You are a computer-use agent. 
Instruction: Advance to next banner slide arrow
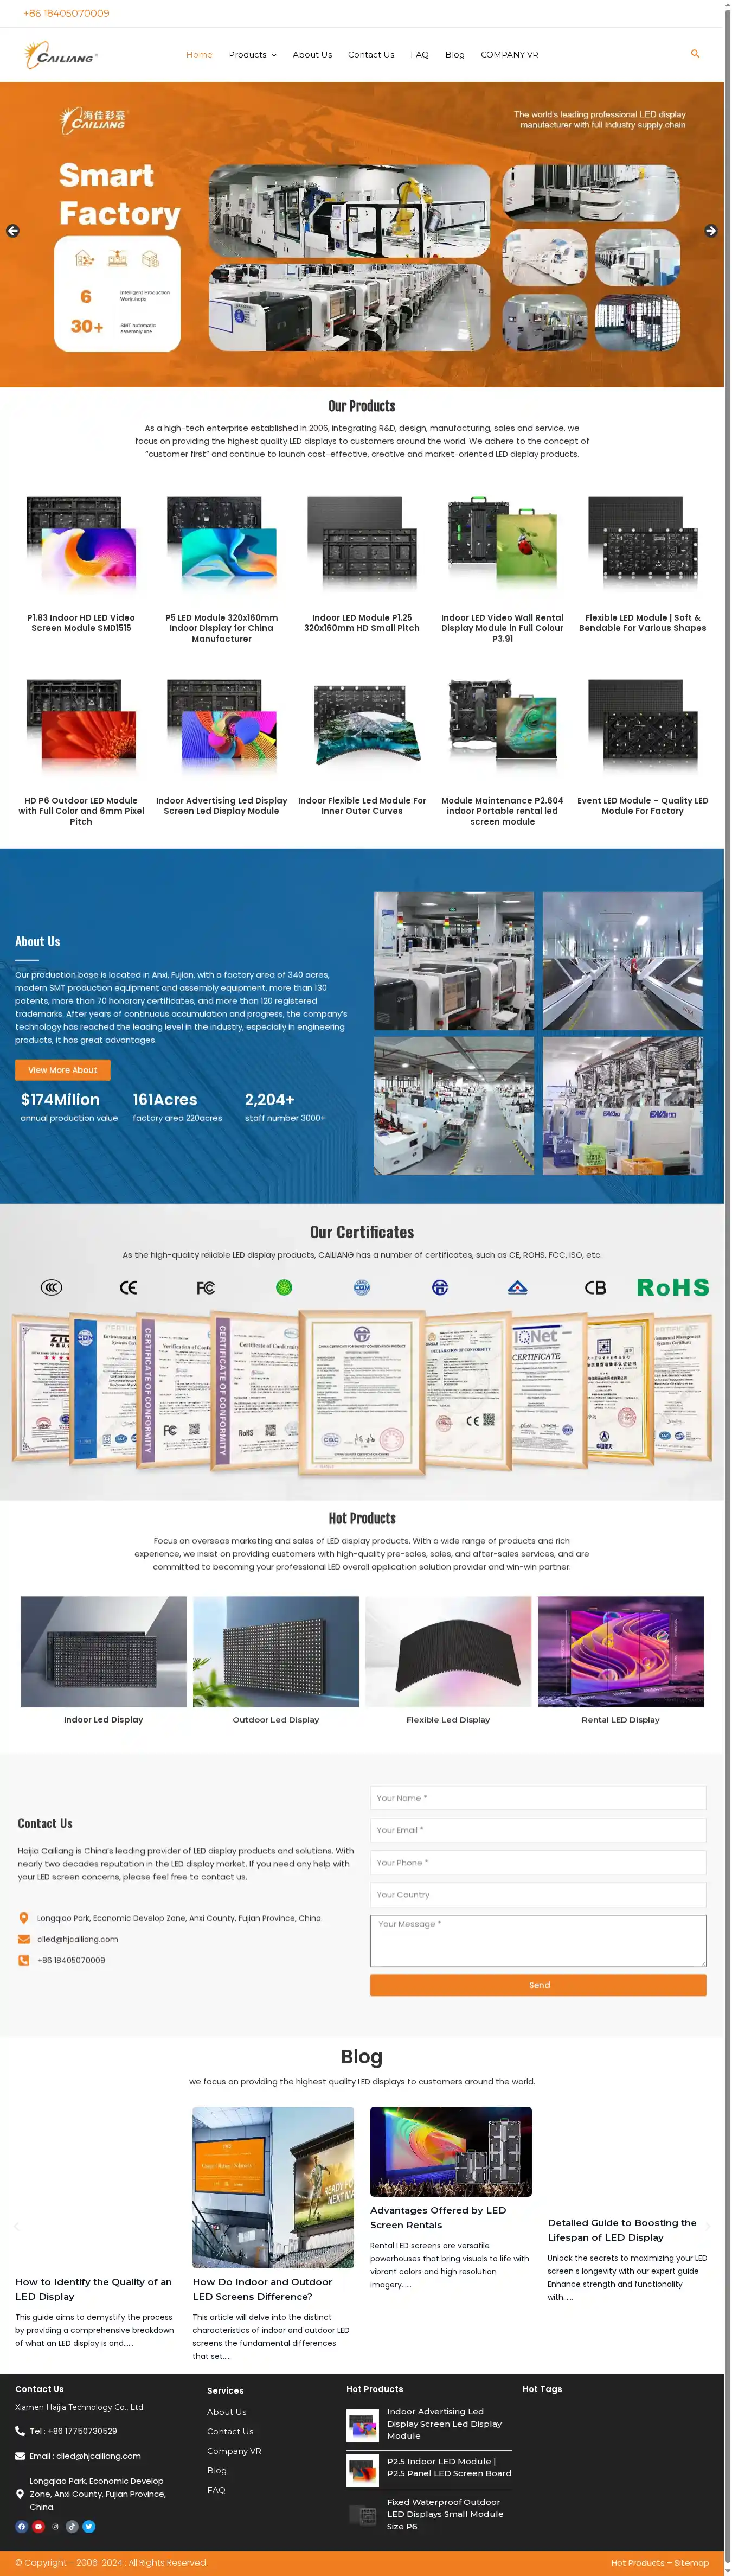[710, 231]
